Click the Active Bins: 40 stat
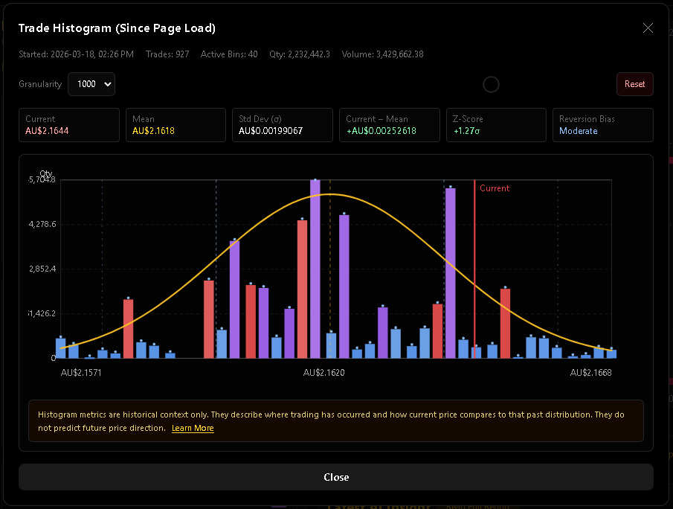This screenshot has height=509, width=673. coord(229,54)
